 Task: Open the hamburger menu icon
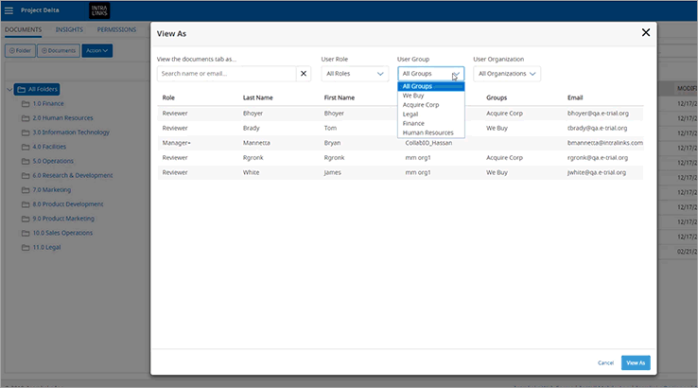click(9, 10)
